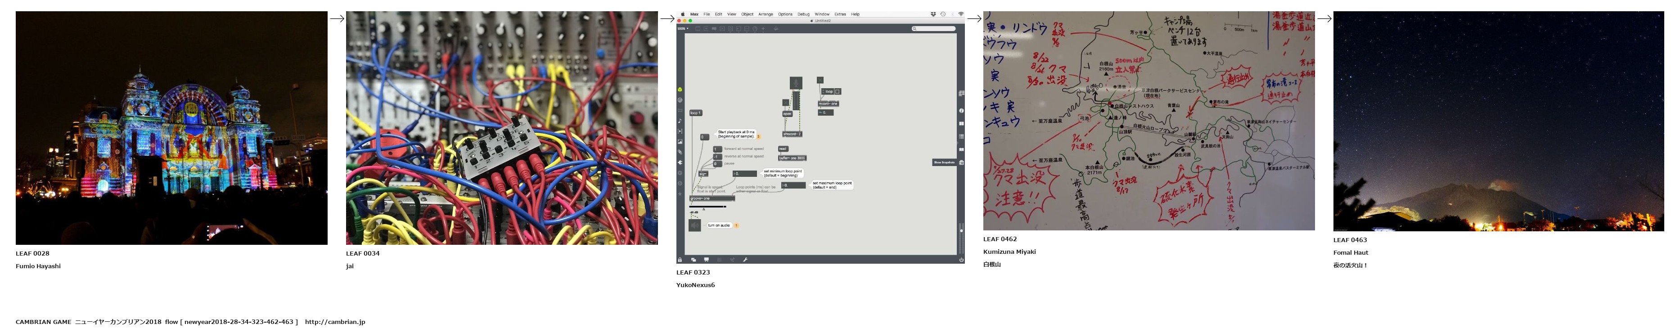Click the gain slider below groove~ one

pyautogui.click(x=708, y=207)
